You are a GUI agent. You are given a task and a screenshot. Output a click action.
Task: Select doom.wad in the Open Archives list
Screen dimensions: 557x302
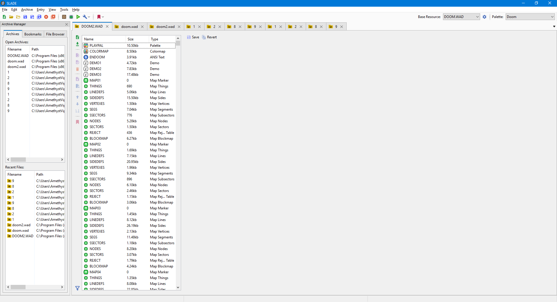point(35,61)
